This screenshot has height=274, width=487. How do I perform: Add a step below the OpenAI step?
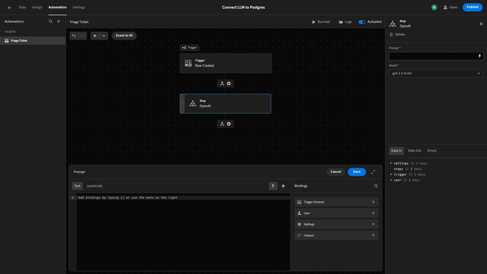point(229,124)
